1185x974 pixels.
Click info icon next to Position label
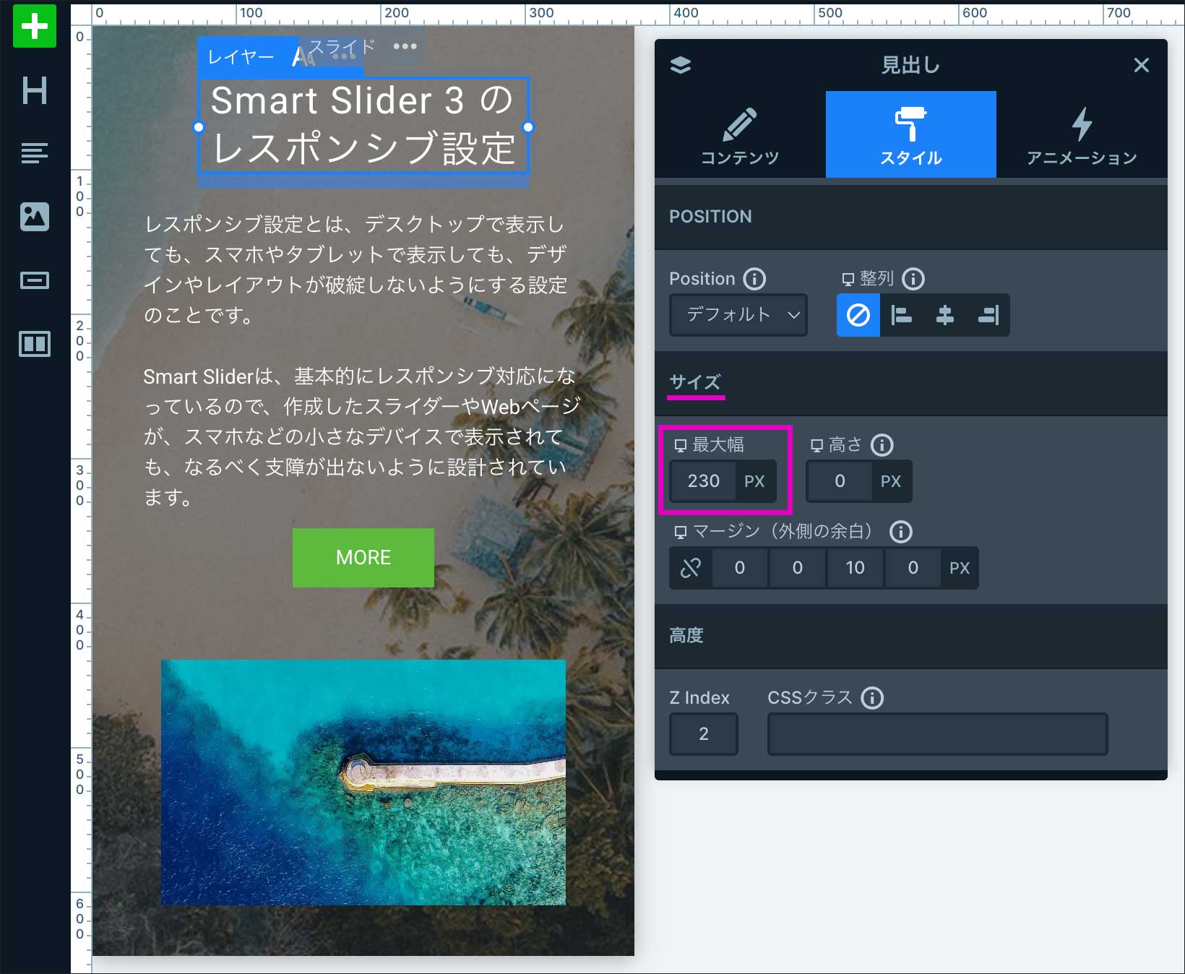(754, 279)
